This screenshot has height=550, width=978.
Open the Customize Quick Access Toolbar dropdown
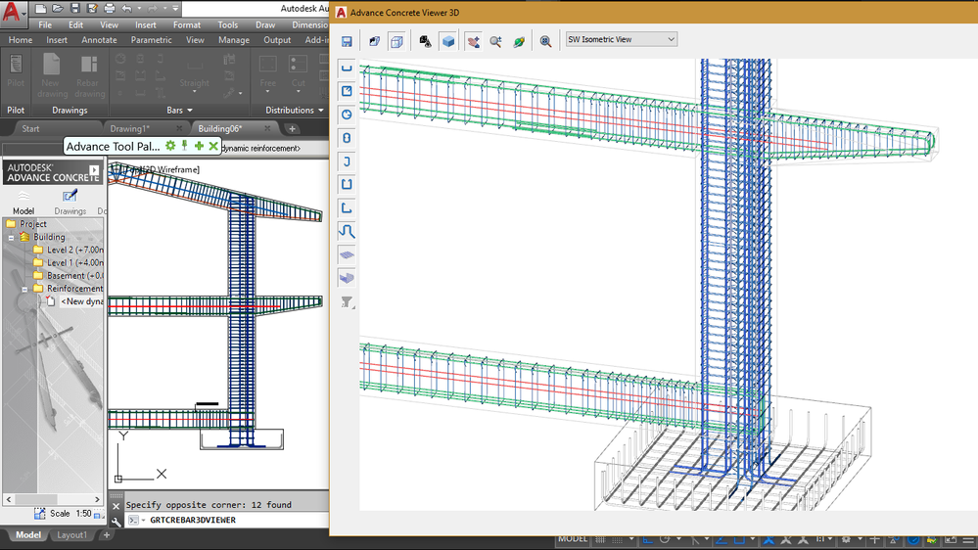tap(176, 9)
